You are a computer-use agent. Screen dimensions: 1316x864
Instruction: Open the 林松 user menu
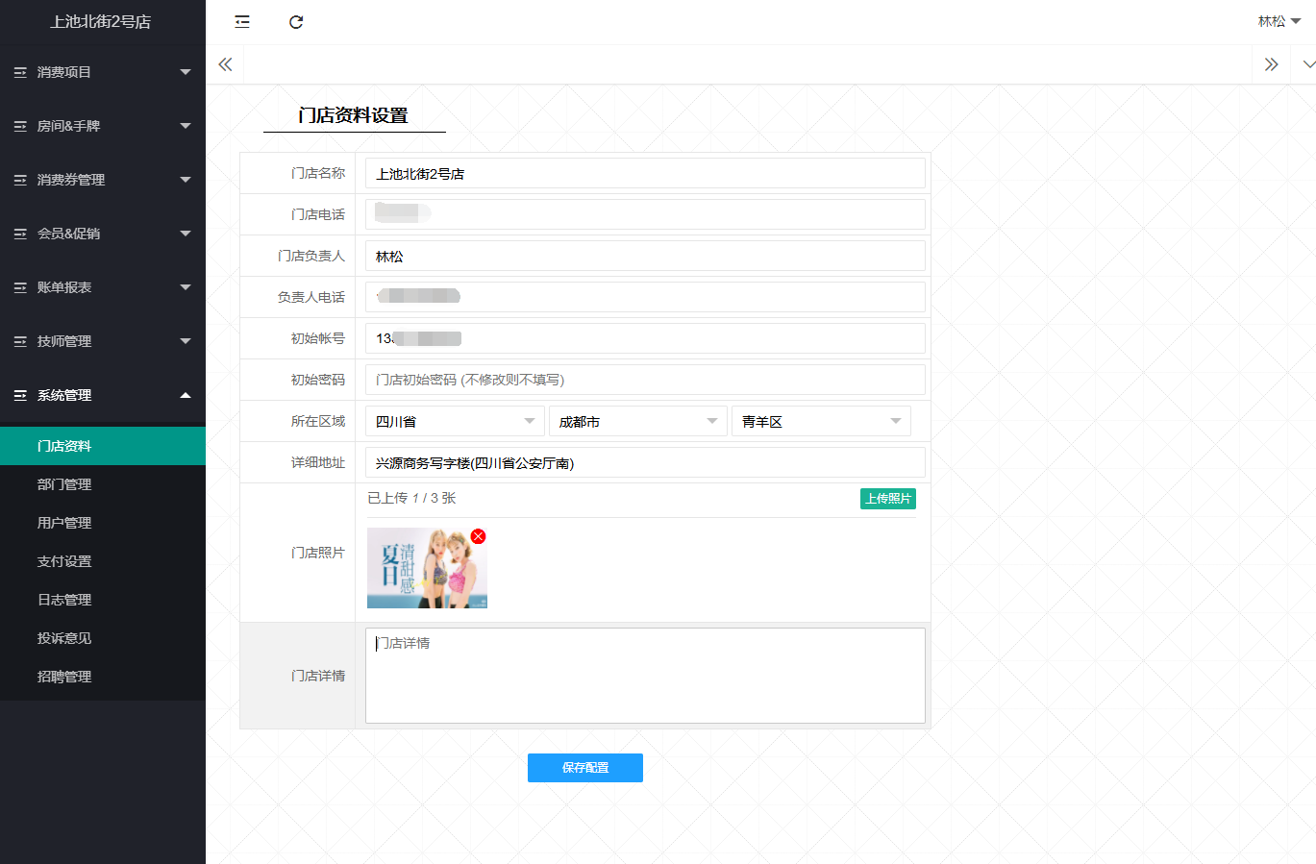pos(1279,21)
